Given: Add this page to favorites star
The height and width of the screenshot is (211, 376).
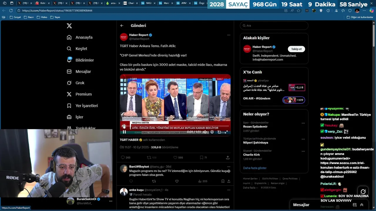Looking at the screenshot, I should coord(298,11).
